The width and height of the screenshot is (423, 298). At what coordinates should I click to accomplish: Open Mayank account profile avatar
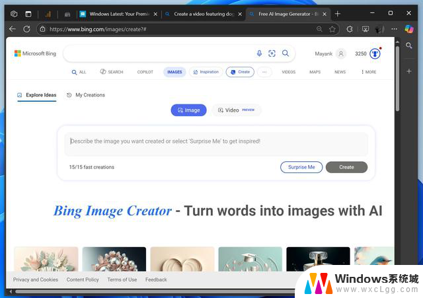[341, 54]
